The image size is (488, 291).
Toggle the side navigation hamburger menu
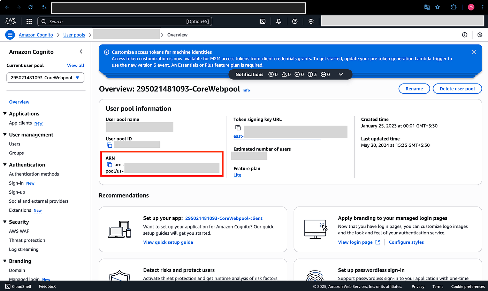tap(10, 35)
